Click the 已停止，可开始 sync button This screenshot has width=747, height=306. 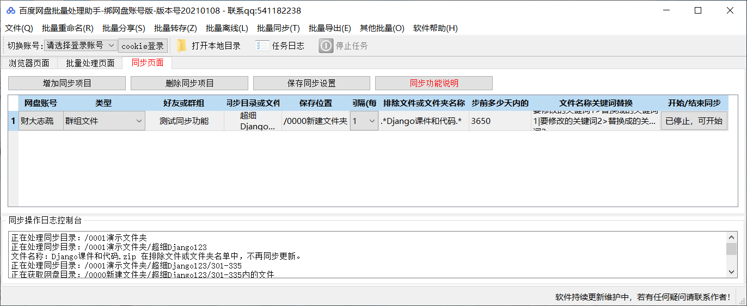694,121
